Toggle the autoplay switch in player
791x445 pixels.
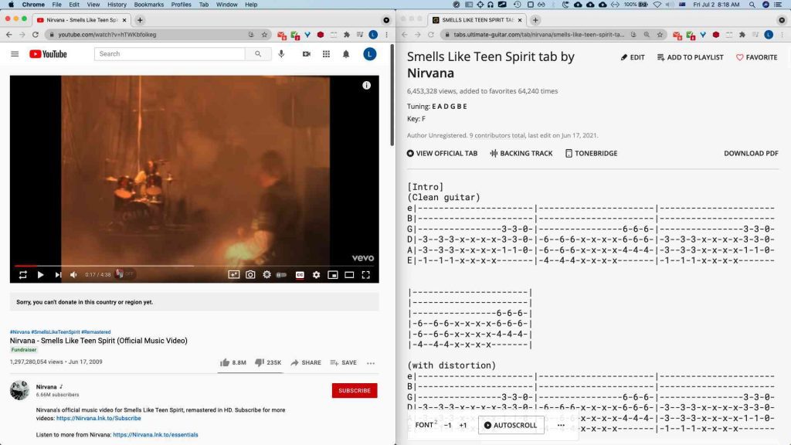tap(282, 274)
